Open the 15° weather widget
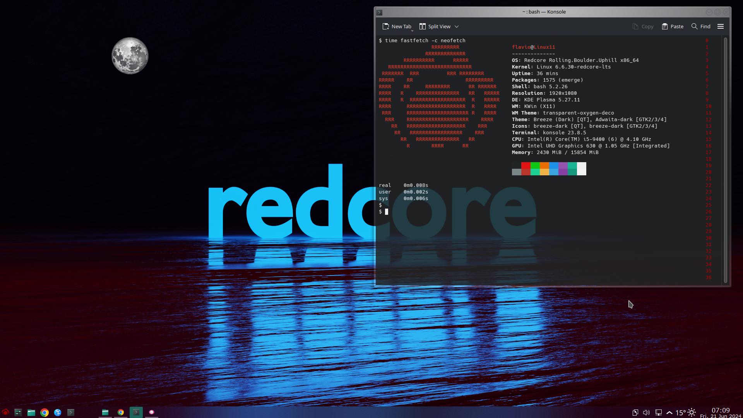The image size is (743, 418). coord(686,413)
